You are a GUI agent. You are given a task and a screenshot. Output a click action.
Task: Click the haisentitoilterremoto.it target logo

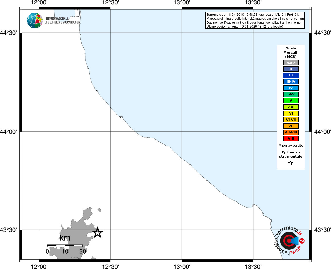289,240
